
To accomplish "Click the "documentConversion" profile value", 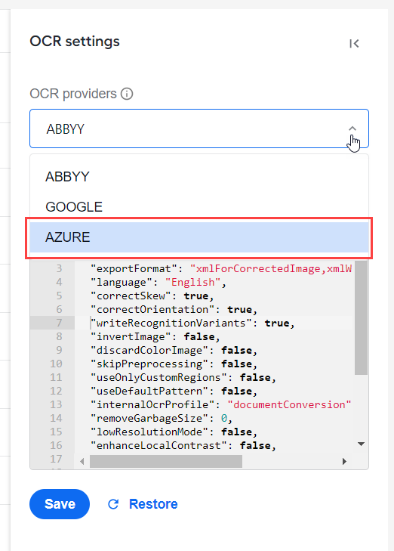I will tap(289, 405).
